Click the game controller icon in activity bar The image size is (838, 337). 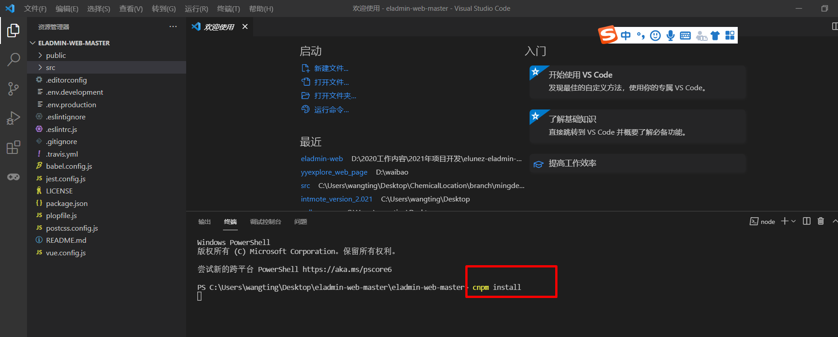13,177
